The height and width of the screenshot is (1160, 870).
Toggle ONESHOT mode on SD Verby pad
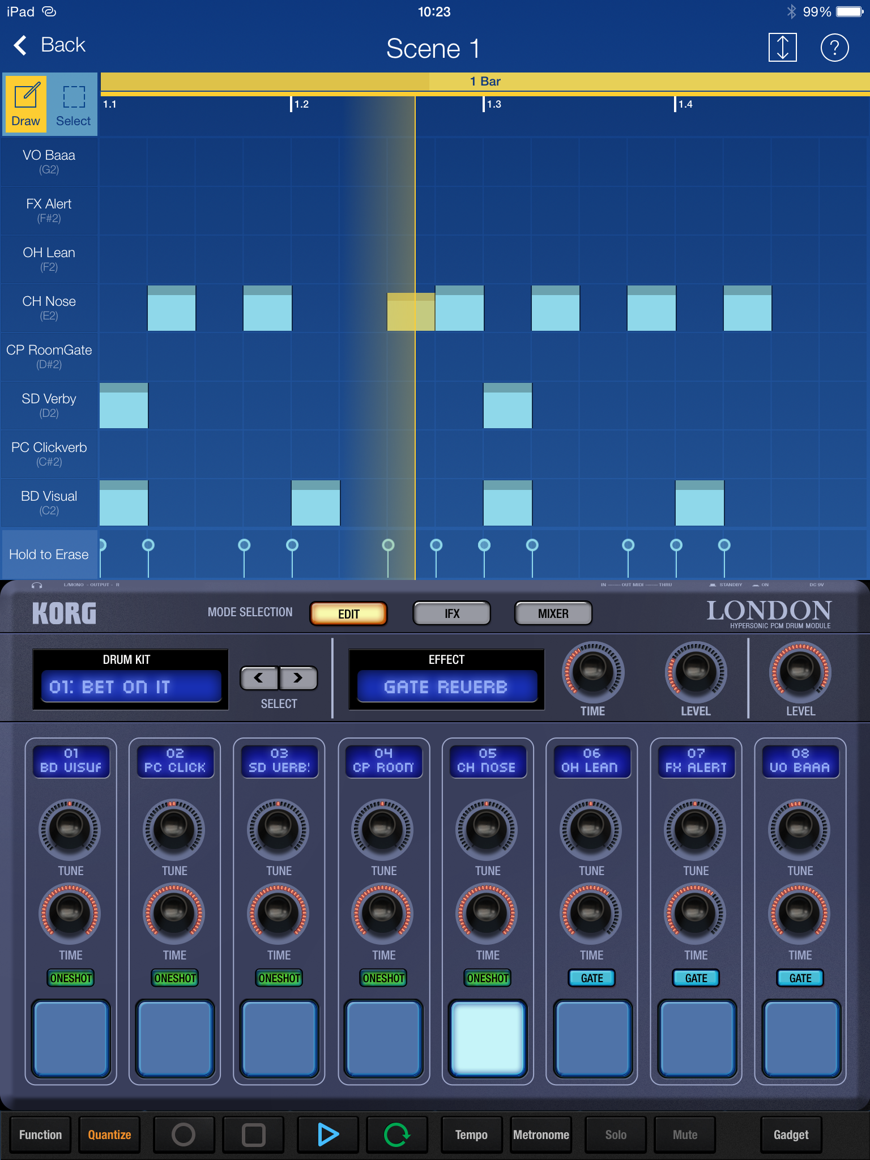pos(279,978)
